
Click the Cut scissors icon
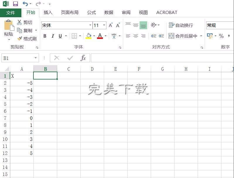coord(19,22)
